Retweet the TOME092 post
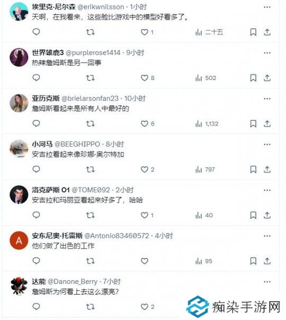The width and height of the screenshot is (286, 320). point(90,215)
